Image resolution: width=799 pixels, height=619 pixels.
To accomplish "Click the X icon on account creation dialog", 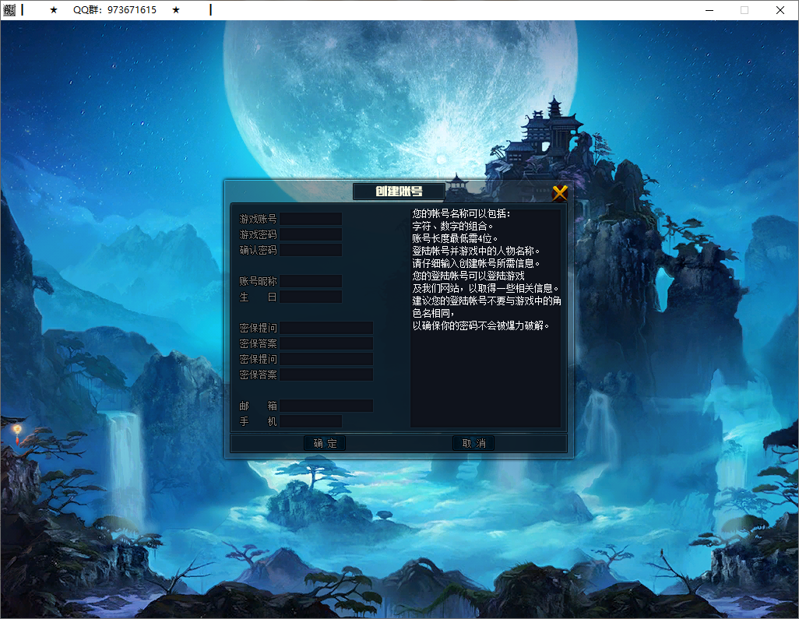I will (x=559, y=192).
